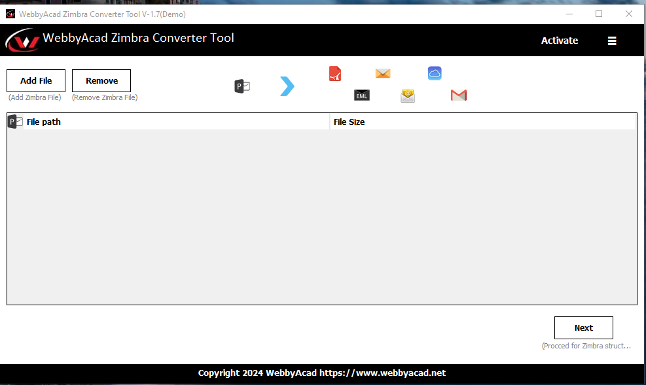Viewport: 646px width, 385px height.
Task: Click the Zimbra source file icon
Action: pos(242,86)
